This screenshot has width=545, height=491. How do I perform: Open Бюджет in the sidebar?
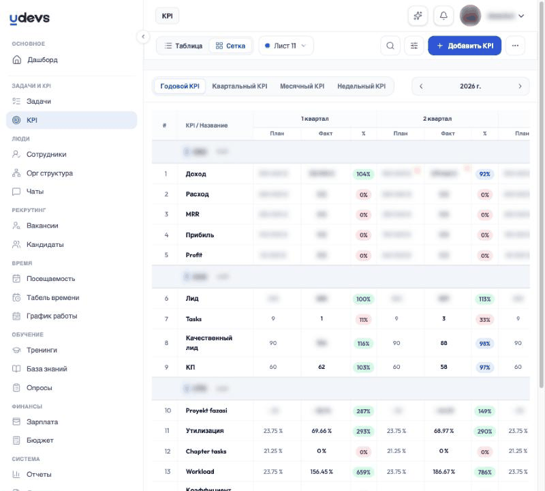[72, 440]
